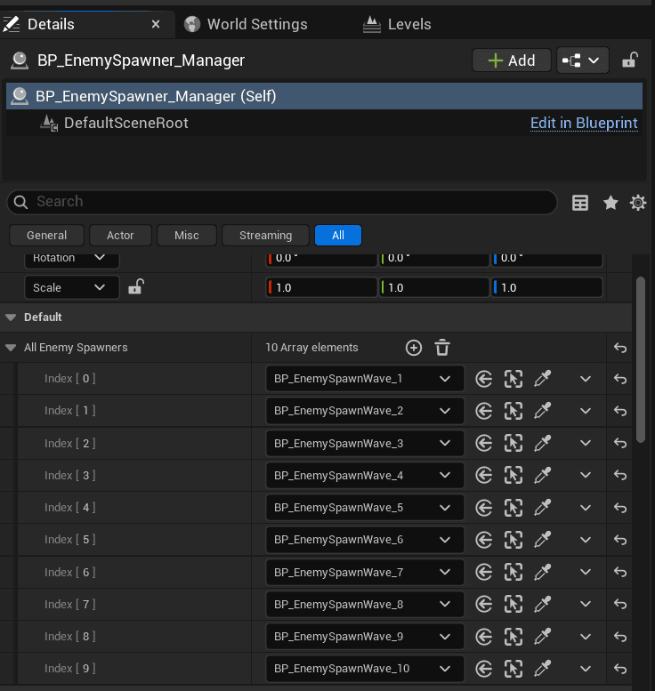Collapse the All Enemy Spawners array

tap(11, 348)
